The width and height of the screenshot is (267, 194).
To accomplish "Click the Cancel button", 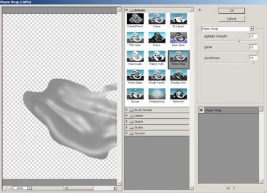I will [232, 19].
